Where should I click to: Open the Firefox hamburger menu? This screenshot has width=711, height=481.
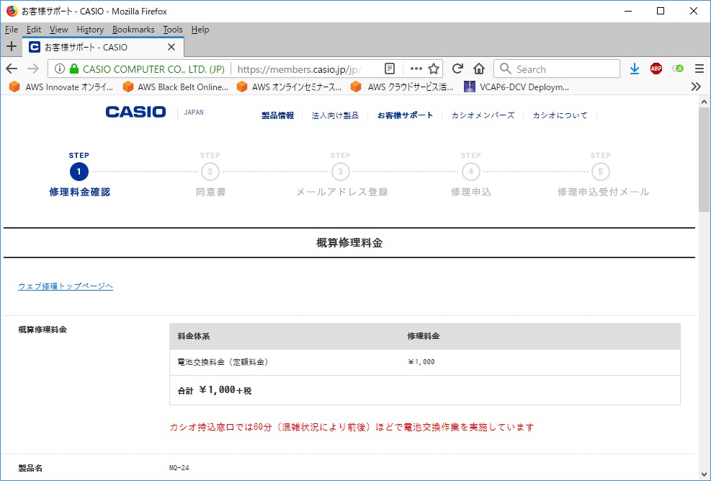coord(699,69)
